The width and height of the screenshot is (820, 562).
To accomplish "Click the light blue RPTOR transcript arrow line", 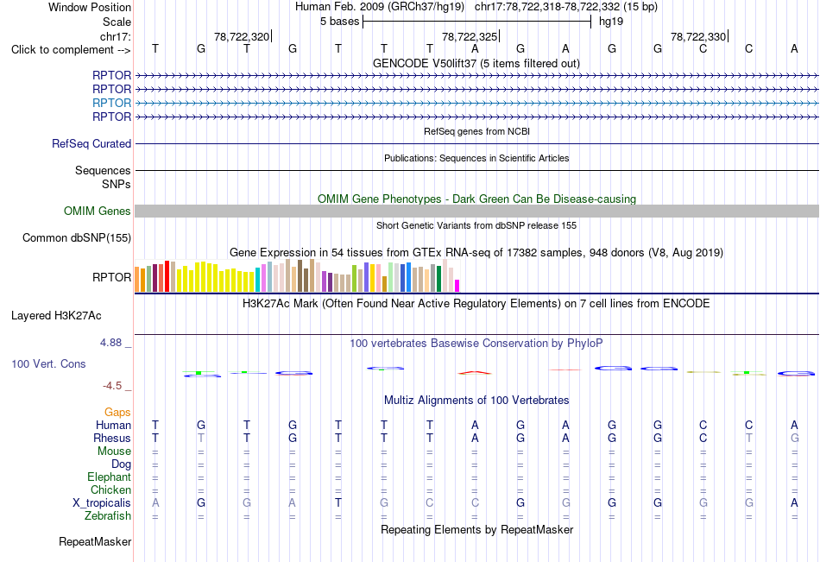I will (476, 103).
